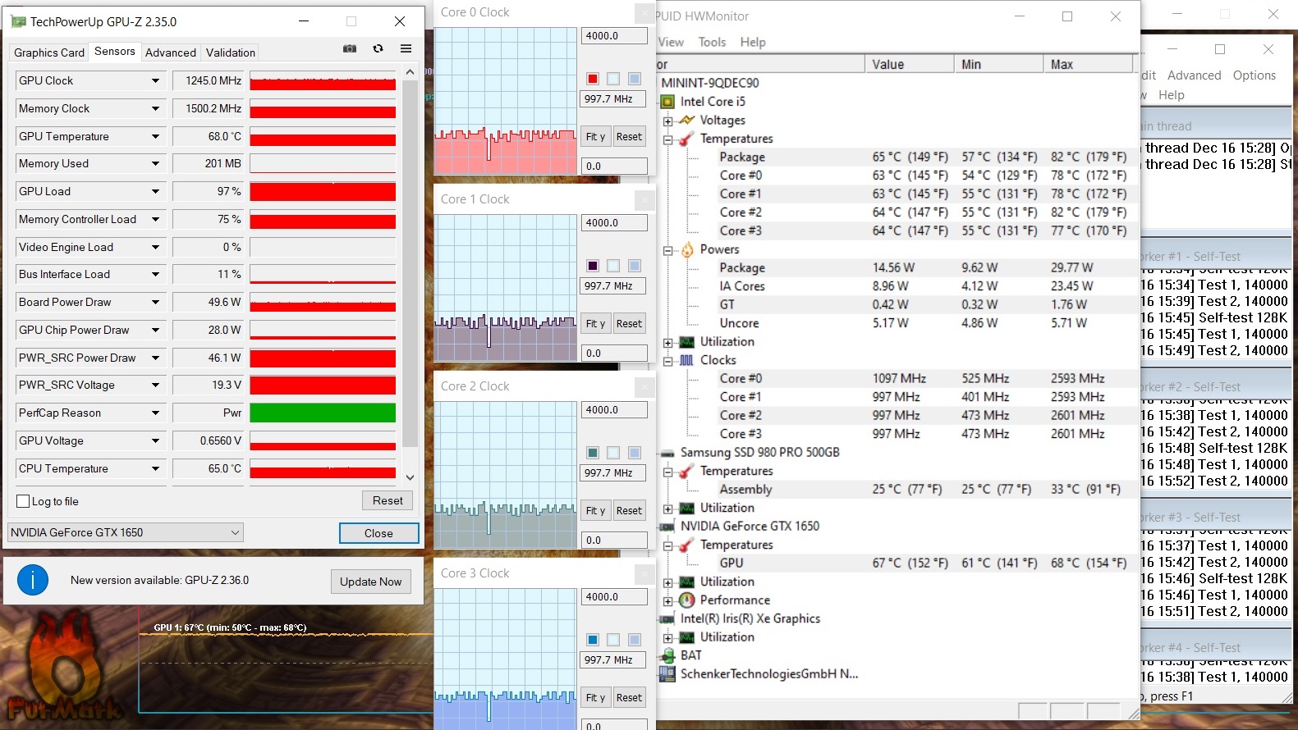This screenshot has height=730, width=1298.
Task: Switch to the Validation tab
Action: point(231,52)
